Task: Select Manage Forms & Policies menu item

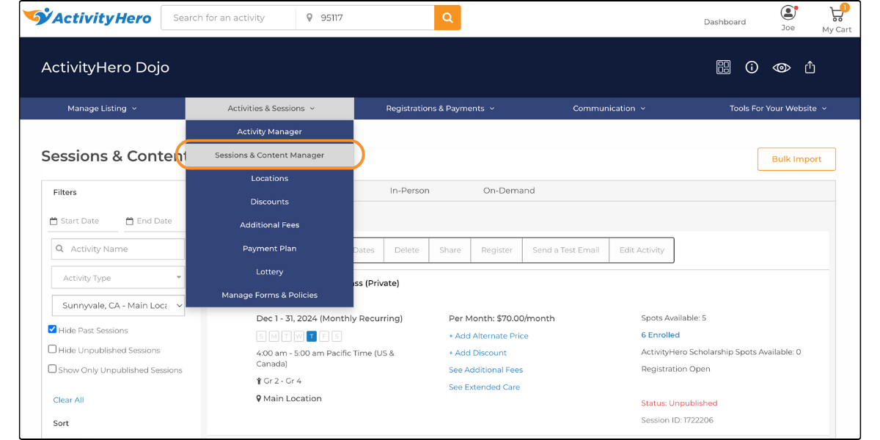Action: point(270,296)
